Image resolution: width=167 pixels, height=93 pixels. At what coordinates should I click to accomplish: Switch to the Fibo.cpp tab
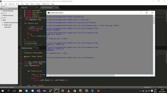pyautogui.click(x=29, y=8)
